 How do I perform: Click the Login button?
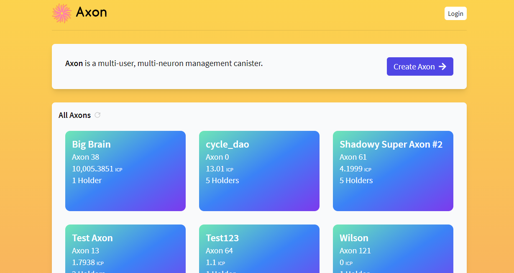(x=455, y=13)
